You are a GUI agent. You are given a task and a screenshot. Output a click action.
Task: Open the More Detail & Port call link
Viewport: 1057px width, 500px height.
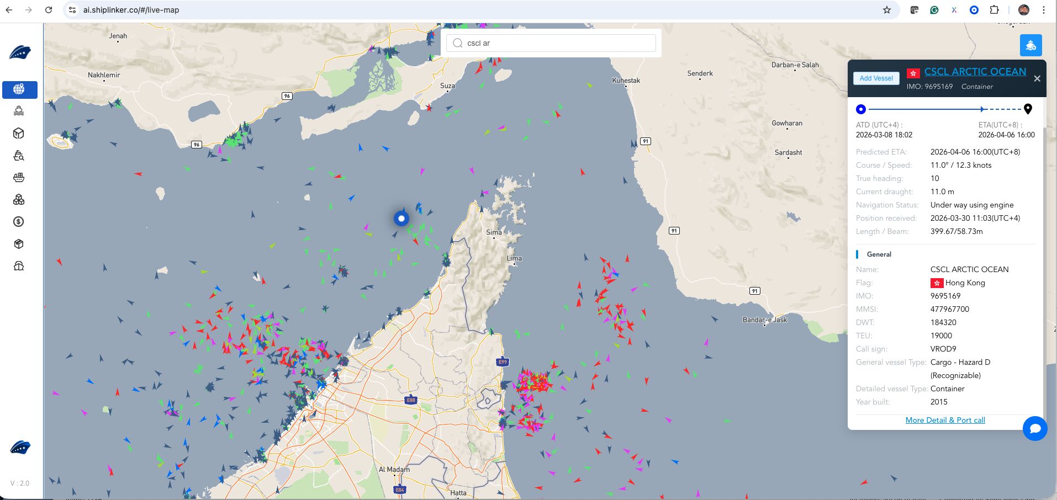(945, 420)
